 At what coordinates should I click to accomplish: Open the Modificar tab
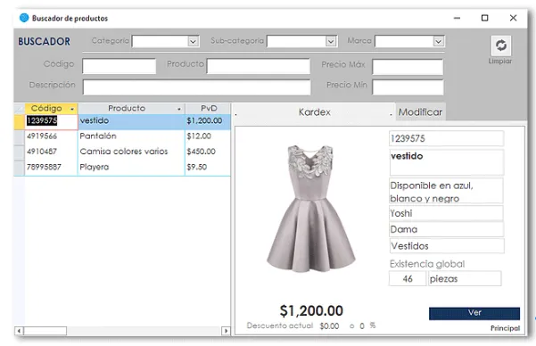420,111
